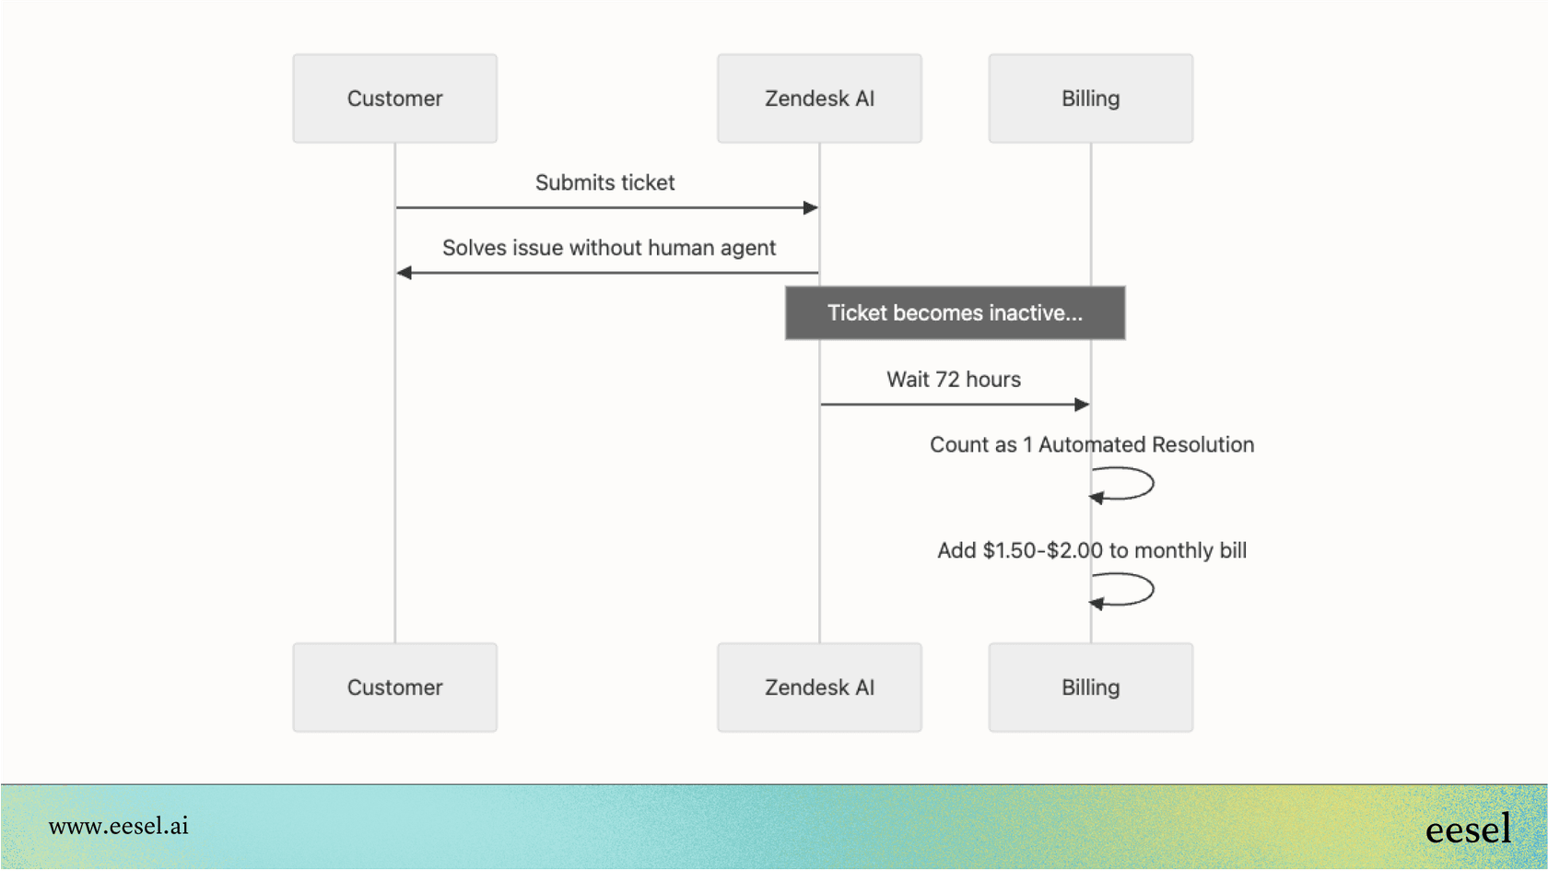Click the top Customer participant box

coord(394,99)
